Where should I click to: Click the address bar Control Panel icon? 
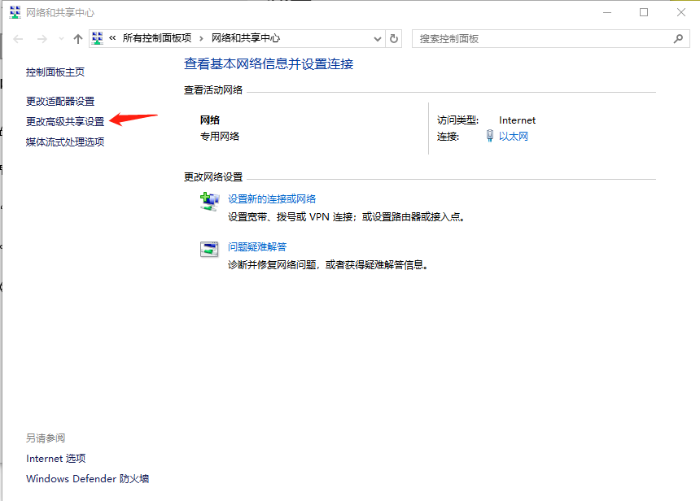coord(97,38)
